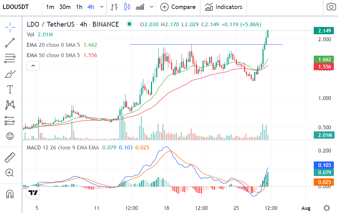Click the EMA 50 indicator legend
The image size is (338, 213).
coord(62,55)
